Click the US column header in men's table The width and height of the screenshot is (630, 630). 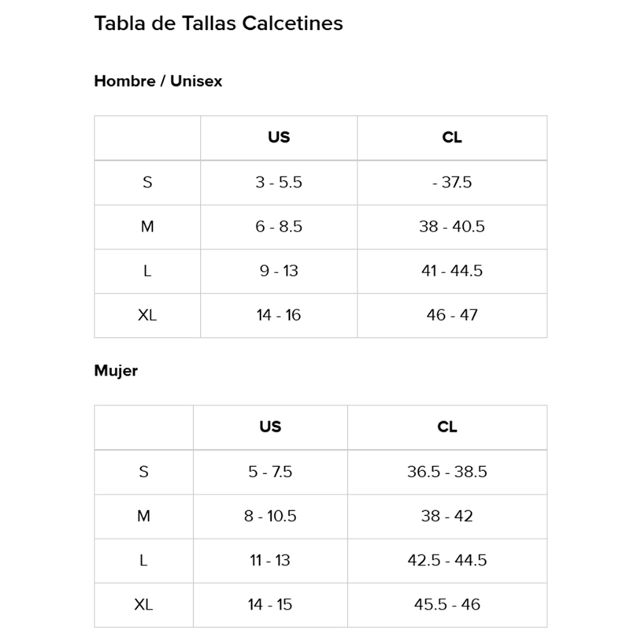tap(279, 138)
